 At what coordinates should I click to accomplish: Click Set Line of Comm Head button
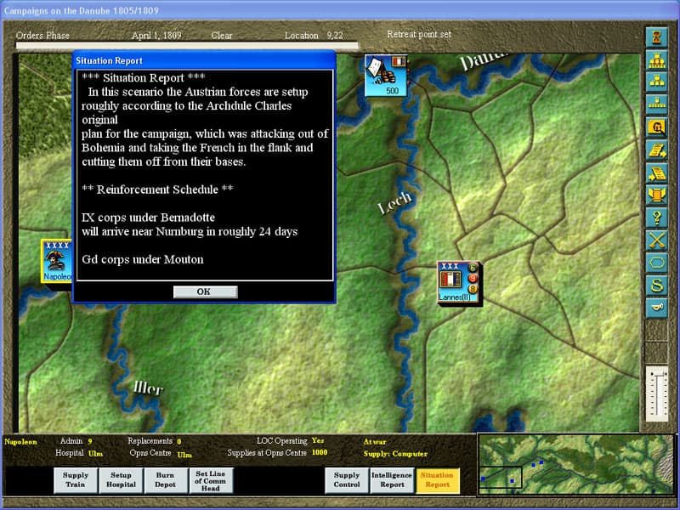click(x=211, y=480)
